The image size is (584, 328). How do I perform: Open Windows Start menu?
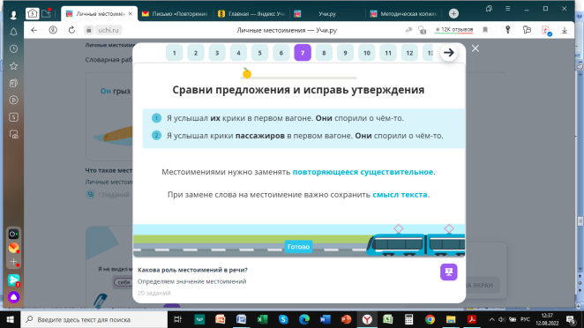tap(10, 319)
